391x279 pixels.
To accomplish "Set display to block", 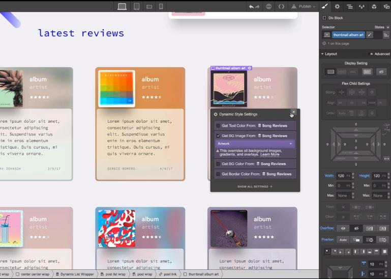I will [330, 72].
